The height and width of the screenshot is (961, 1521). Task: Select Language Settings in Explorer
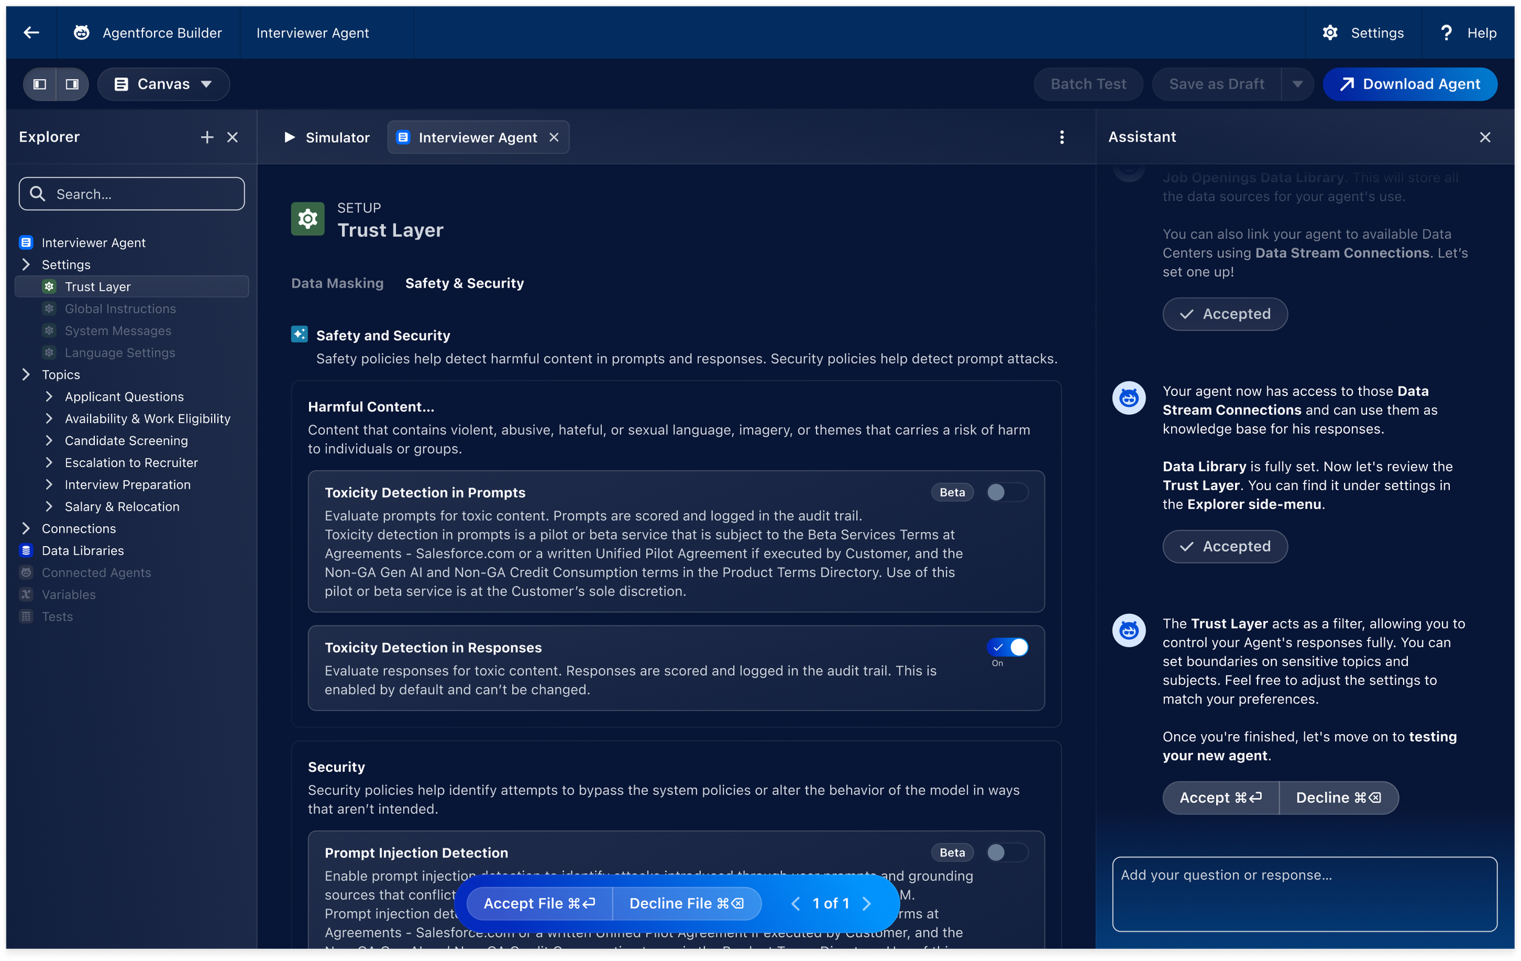pos(119,352)
